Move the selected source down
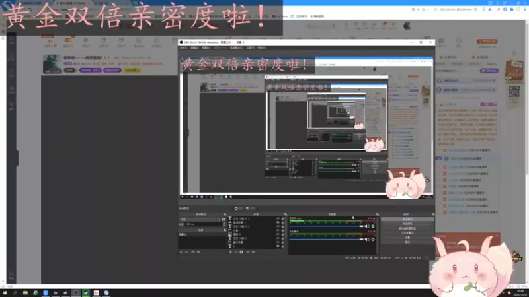 [x=253, y=252]
